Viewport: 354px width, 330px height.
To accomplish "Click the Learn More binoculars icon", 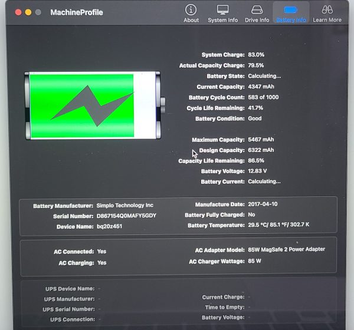I will pos(327,11).
